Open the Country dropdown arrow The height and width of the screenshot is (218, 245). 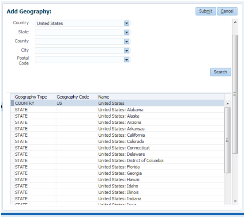127,23
